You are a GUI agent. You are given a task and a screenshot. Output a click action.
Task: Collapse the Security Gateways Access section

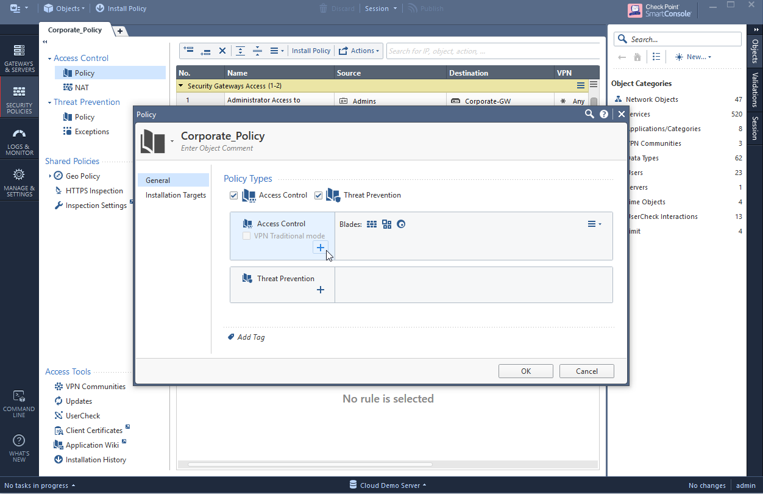(x=181, y=86)
